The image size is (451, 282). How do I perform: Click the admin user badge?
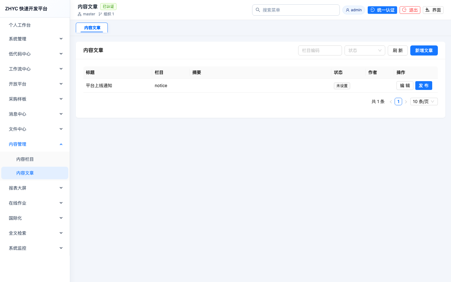click(x=354, y=10)
